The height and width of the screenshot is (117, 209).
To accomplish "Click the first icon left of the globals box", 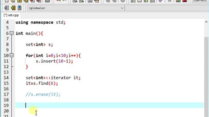I will click(x=7, y=8).
